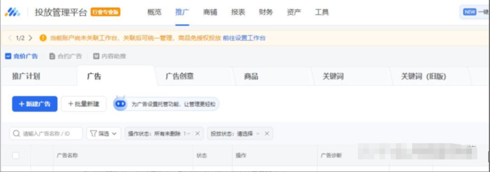
Task: Click the 投放管理平台 title
Action: click(61, 12)
